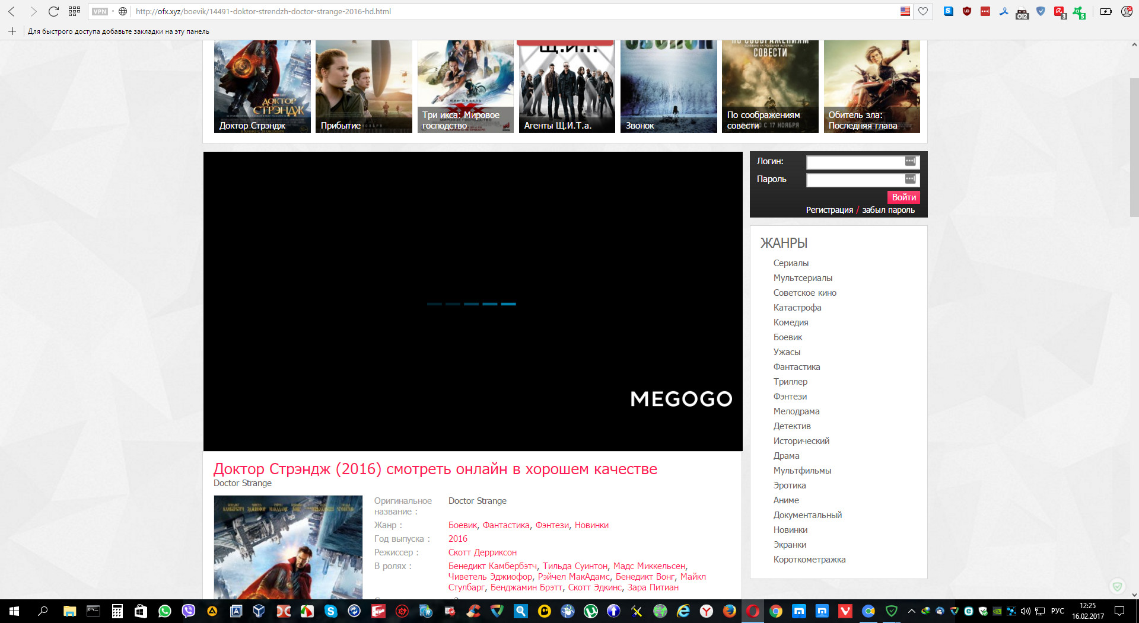The width and height of the screenshot is (1139, 623).
Task: Select the Комедия genre
Action: pos(791,322)
